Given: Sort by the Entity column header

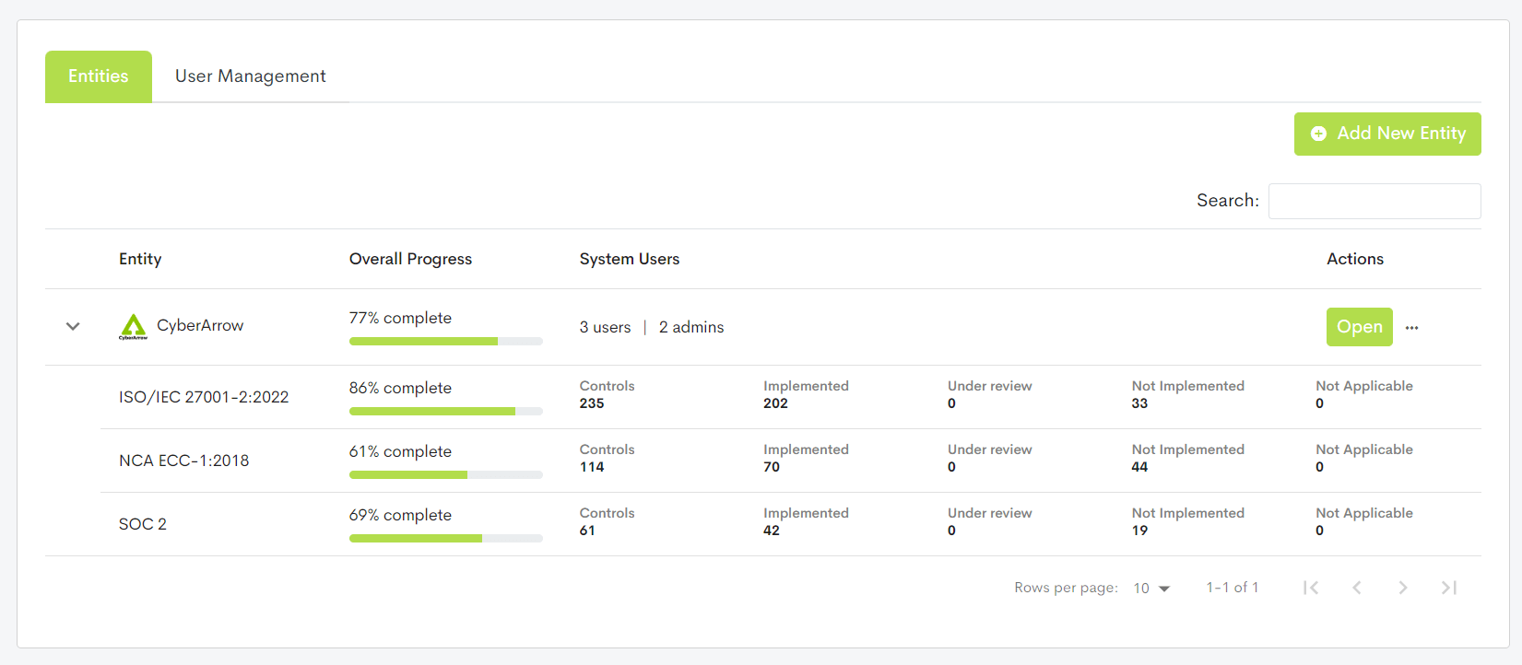Looking at the screenshot, I should [140, 259].
